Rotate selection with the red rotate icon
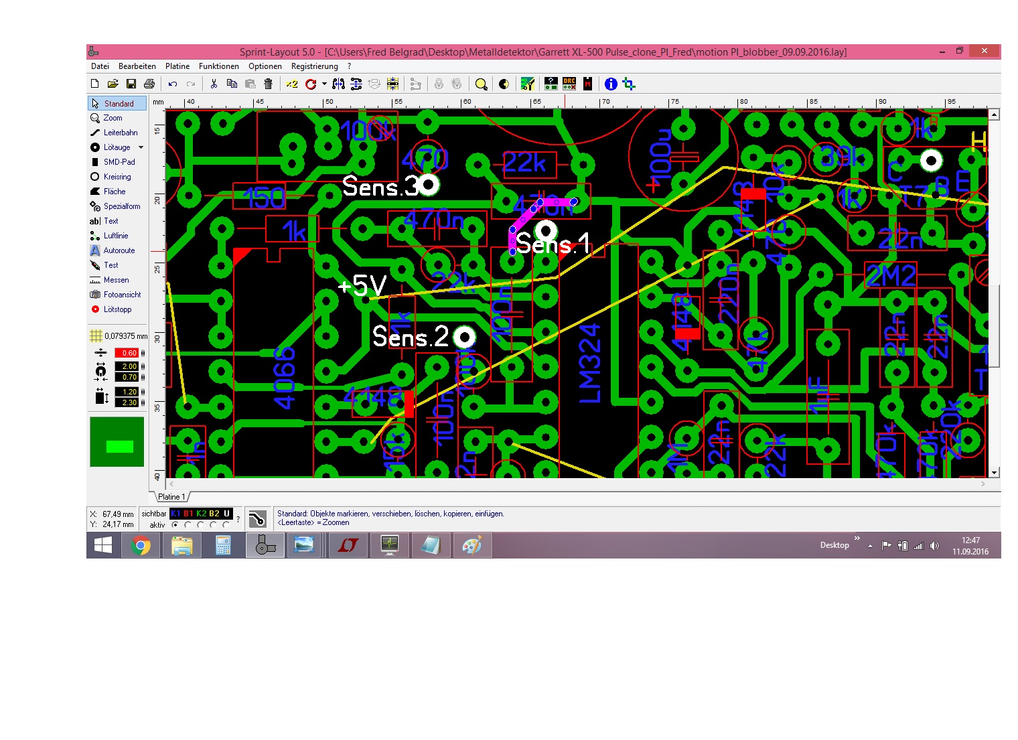This screenshot has height=740, width=1018. coord(311,84)
